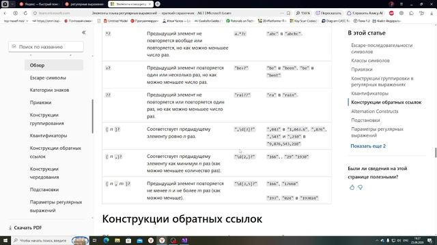This screenshot has width=437, height=245.
Task: Jump to Подстановки in the article contents
Action: (365, 120)
